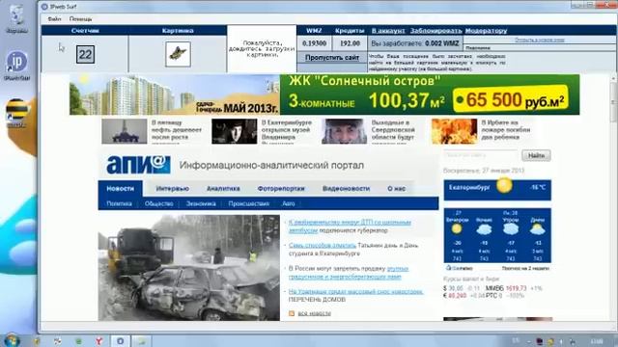Click the credits value 192.00
The height and width of the screenshot is (347, 618).
coord(350,43)
